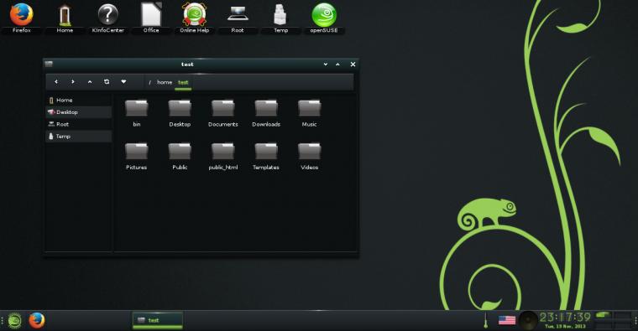
Task: Select Temp in the places sidebar
Action: pyautogui.click(x=79, y=137)
